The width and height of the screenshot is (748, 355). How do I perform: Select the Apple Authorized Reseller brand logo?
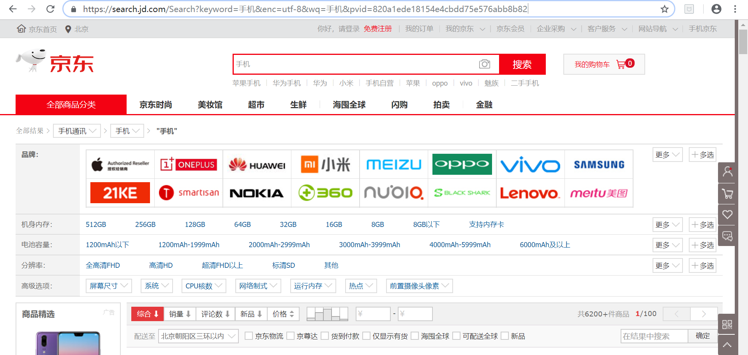click(x=120, y=165)
